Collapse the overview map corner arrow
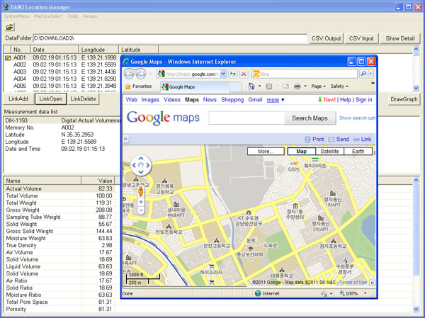 point(373,283)
